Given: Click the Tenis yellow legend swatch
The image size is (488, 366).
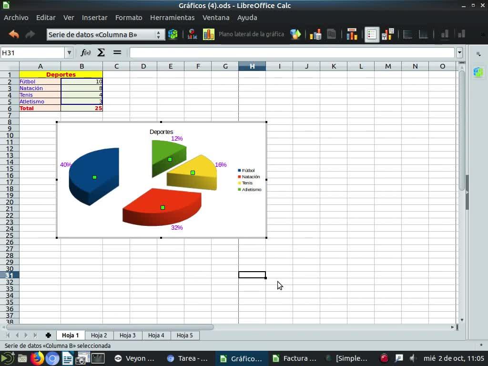Looking at the screenshot, I should (x=239, y=183).
